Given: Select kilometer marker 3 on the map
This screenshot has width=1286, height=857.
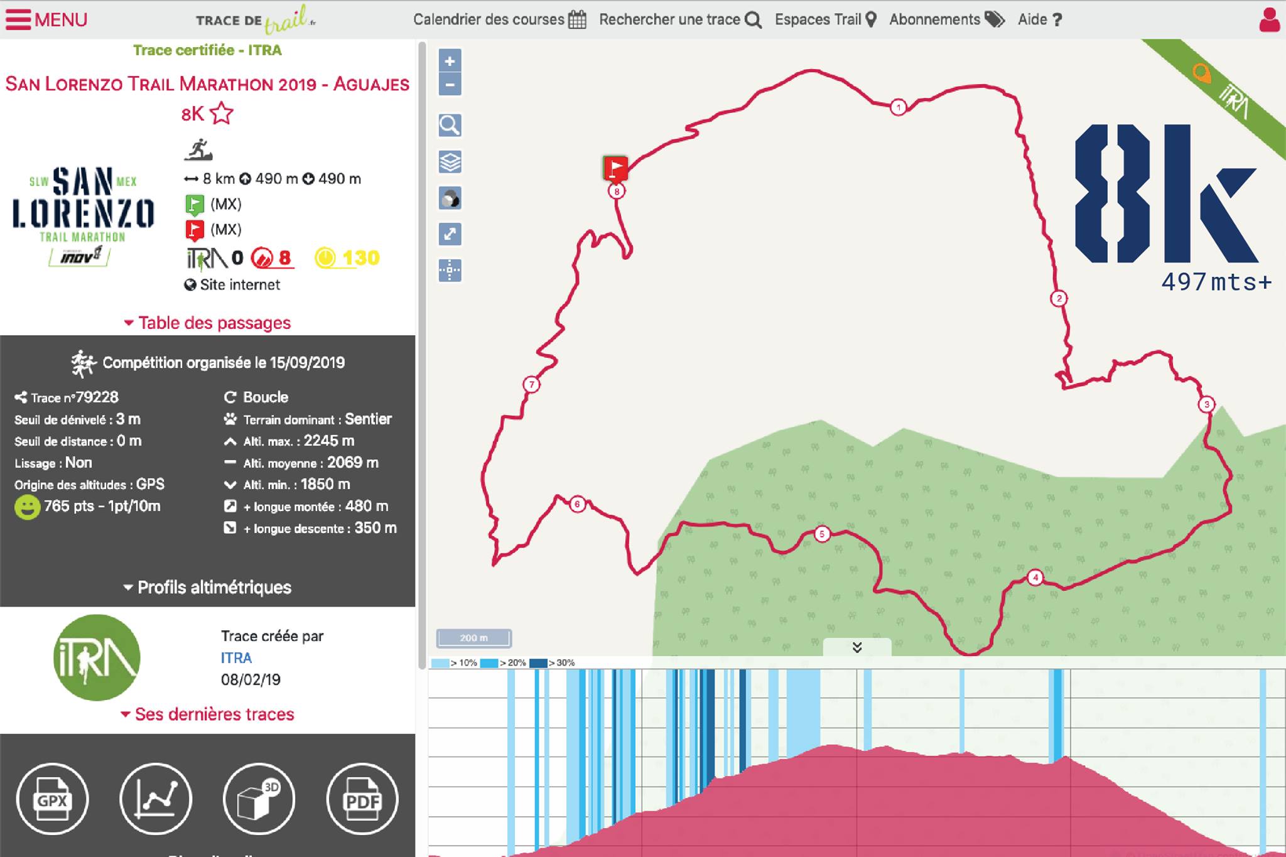Looking at the screenshot, I should coord(1206,404).
